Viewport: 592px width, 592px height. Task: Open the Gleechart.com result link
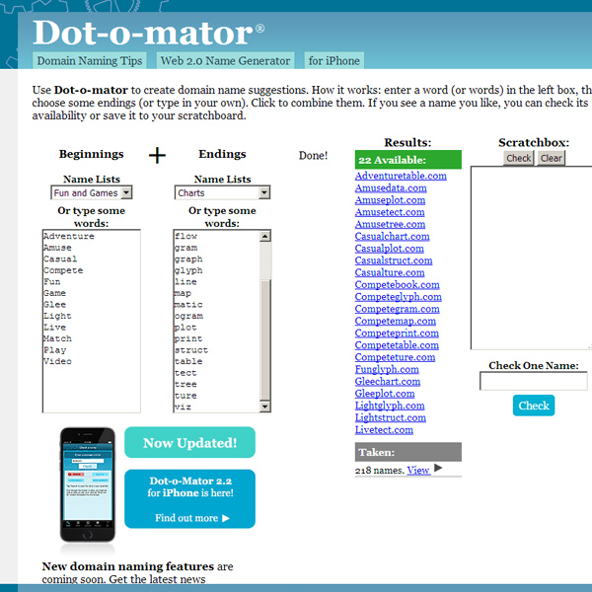pyautogui.click(x=388, y=381)
